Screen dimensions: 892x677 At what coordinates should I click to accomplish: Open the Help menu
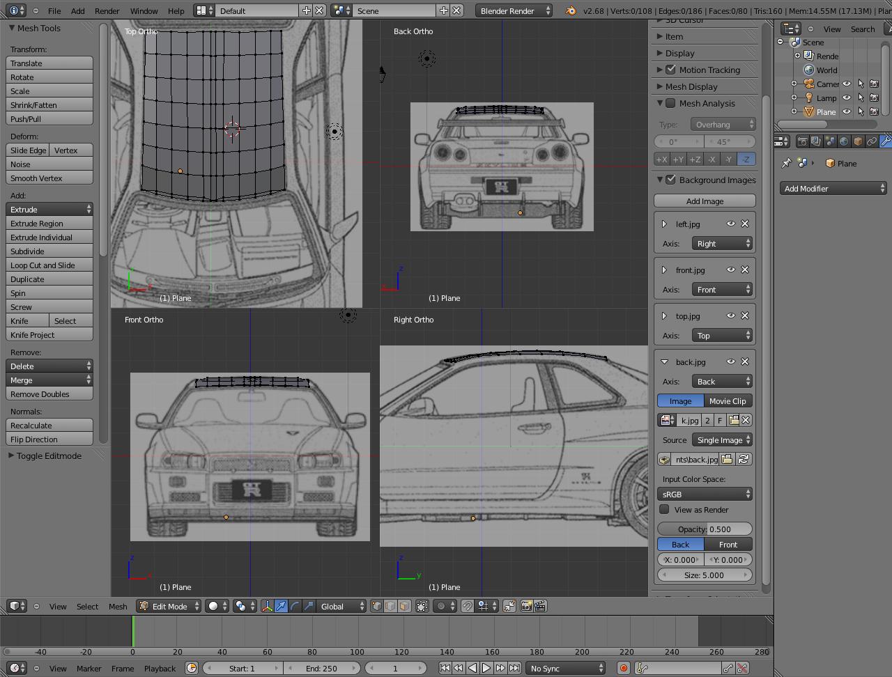coord(176,10)
